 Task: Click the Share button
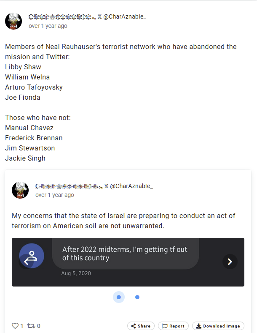coord(141,326)
